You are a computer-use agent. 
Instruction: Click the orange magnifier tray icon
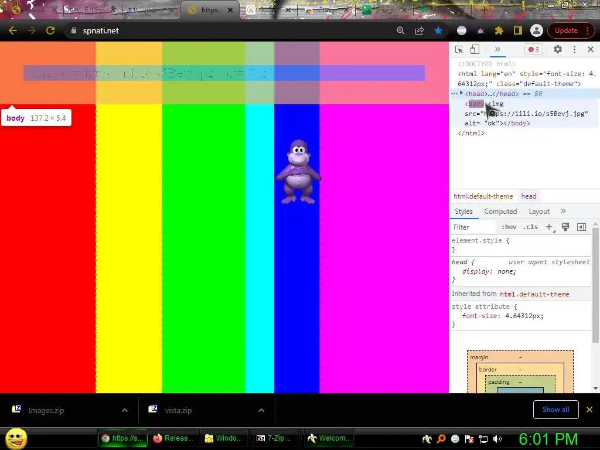tap(441, 439)
